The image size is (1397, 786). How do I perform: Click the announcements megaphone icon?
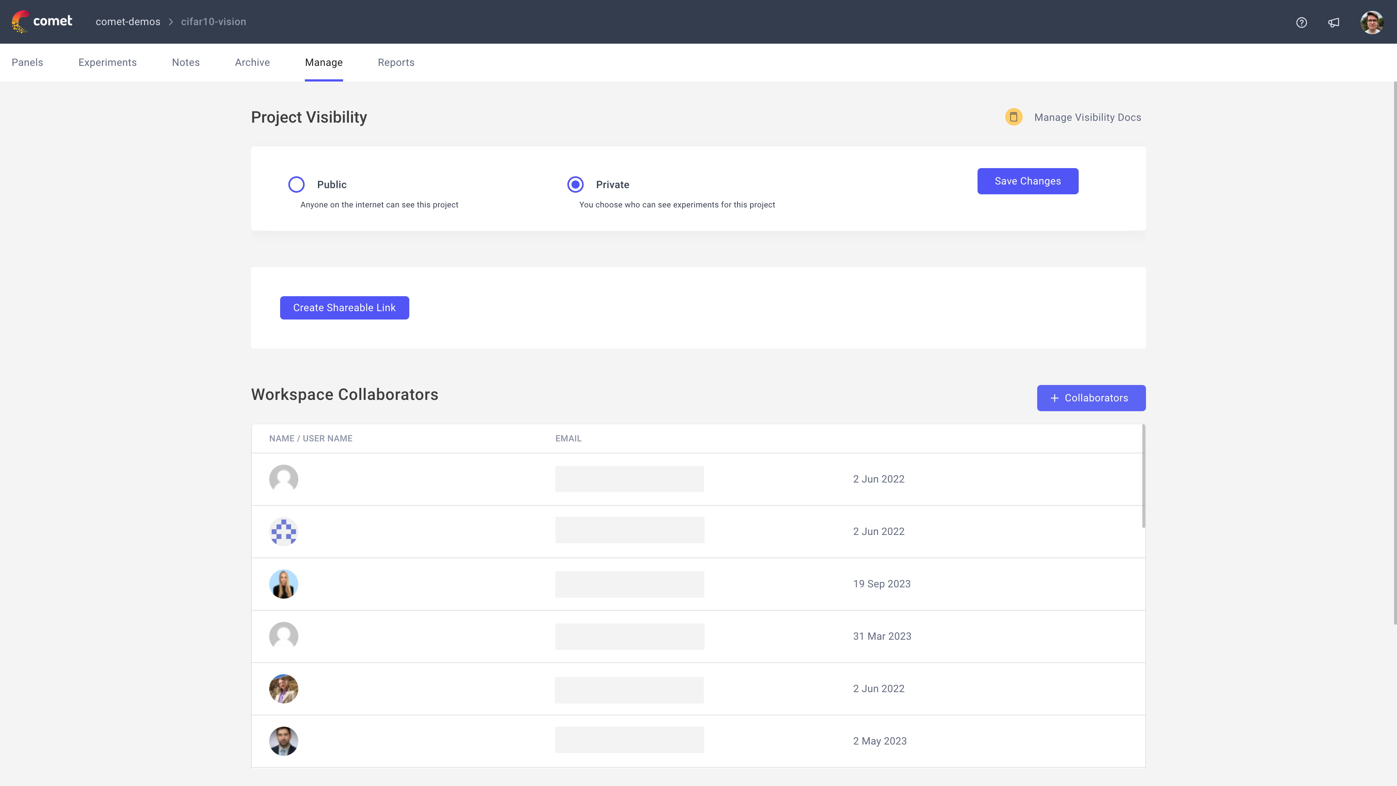tap(1334, 22)
